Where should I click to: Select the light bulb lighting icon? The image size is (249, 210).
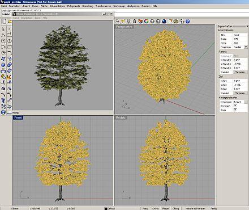coord(128,21)
